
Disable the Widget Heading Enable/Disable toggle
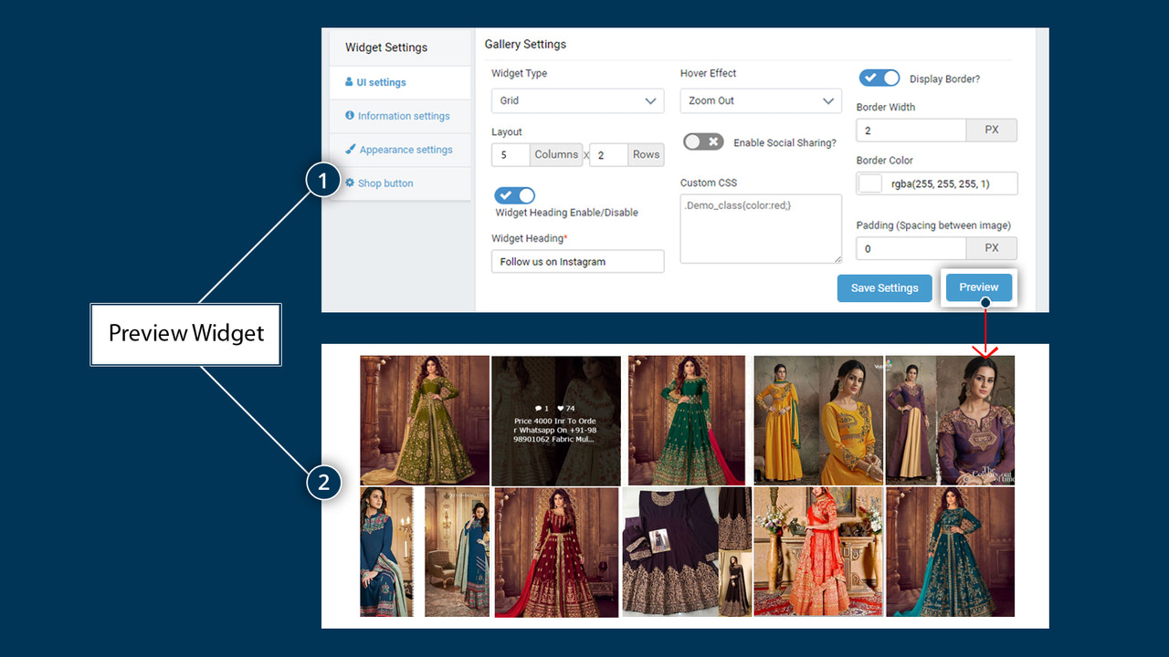click(x=514, y=195)
